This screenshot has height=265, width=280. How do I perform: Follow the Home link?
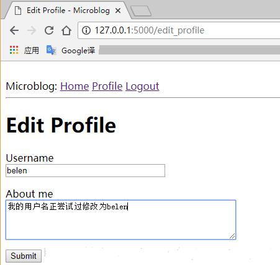pyautogui.click(x=75, y=86)
